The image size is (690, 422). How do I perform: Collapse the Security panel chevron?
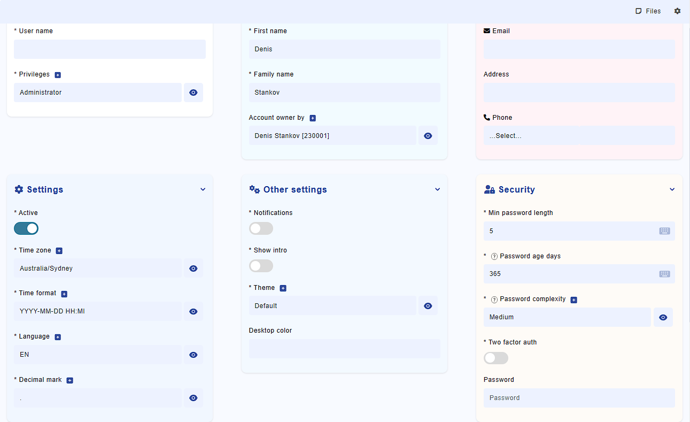(672, 189)
